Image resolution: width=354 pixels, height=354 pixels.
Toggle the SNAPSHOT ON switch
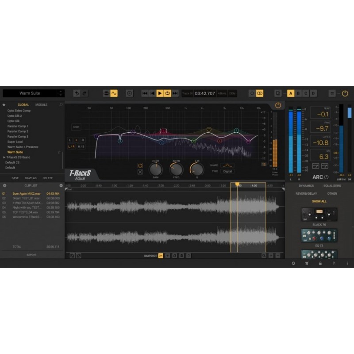[x=161, y=255]
